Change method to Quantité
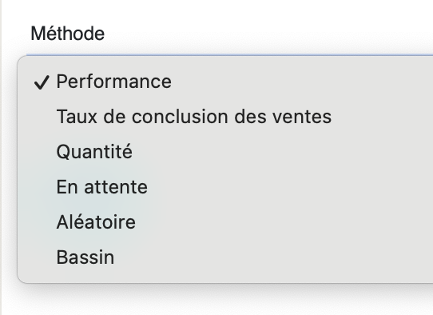This screenshot has width=433, height=315. (94, 152)
